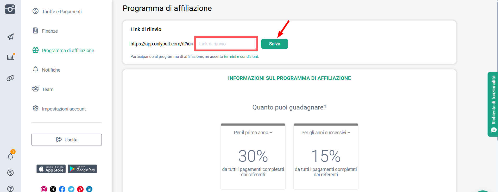
Task: Open Tariffe e Pagamenti menu item
Action: tap(62, 12)
